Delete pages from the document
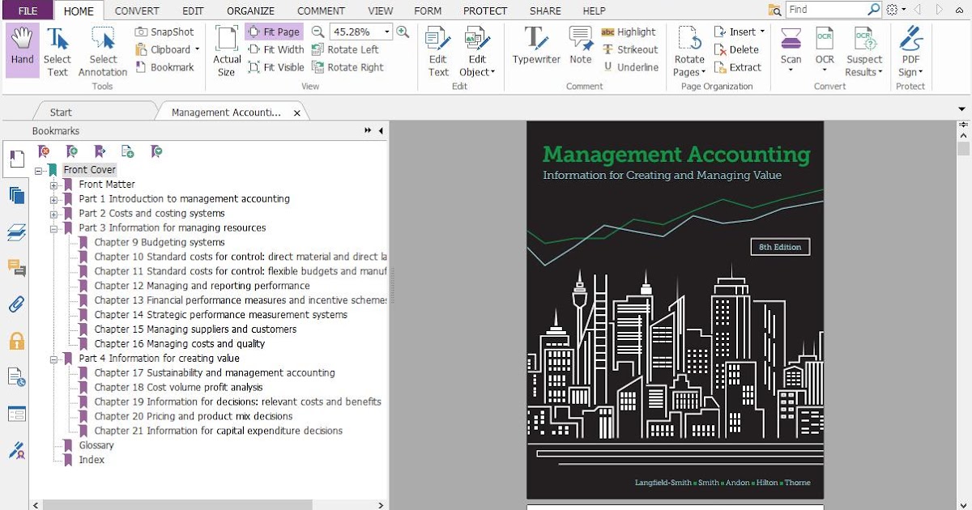 coord(737,49)
